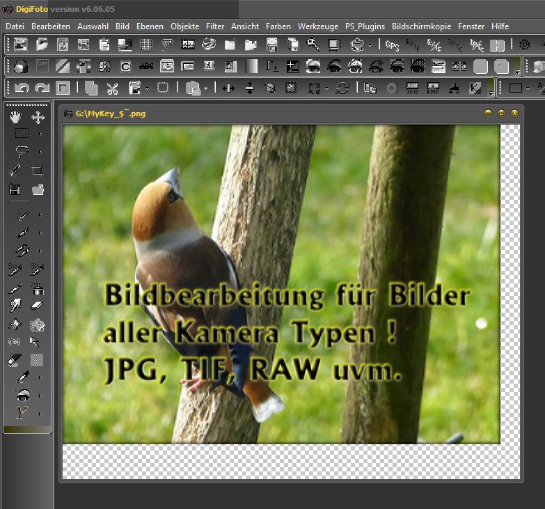Click the Save as JPG icon
Viewport: 545px width, 509px height.
412,88
